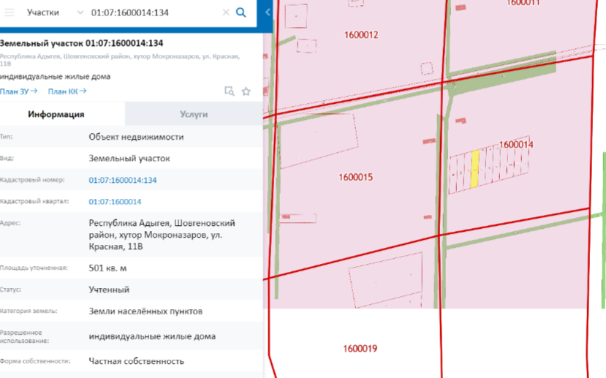The height and width of the screenshot is (378, 606).
Task: Click the parcel title heading text
Action: click(x=82, y=43)
